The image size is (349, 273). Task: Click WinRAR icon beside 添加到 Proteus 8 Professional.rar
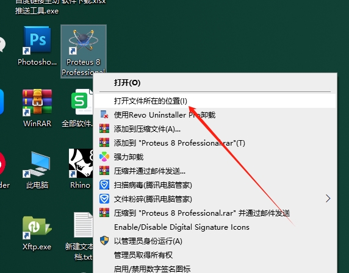point(104,143)
